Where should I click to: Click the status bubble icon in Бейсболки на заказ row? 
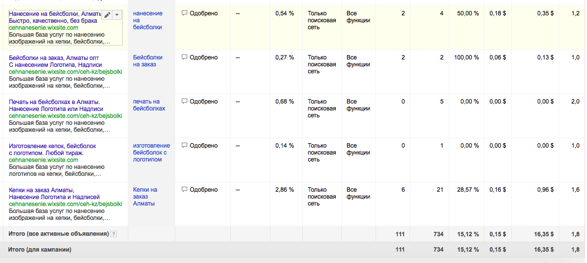184,57
